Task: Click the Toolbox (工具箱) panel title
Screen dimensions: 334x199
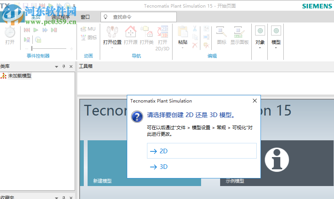Action: coord(86,66)
